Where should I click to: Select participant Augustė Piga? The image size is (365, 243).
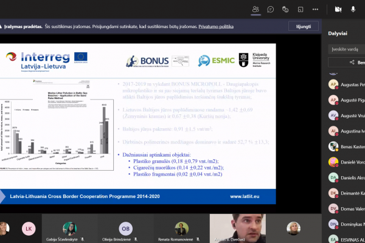click(x=346, y=100)
